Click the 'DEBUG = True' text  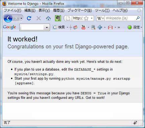(93, 93)
